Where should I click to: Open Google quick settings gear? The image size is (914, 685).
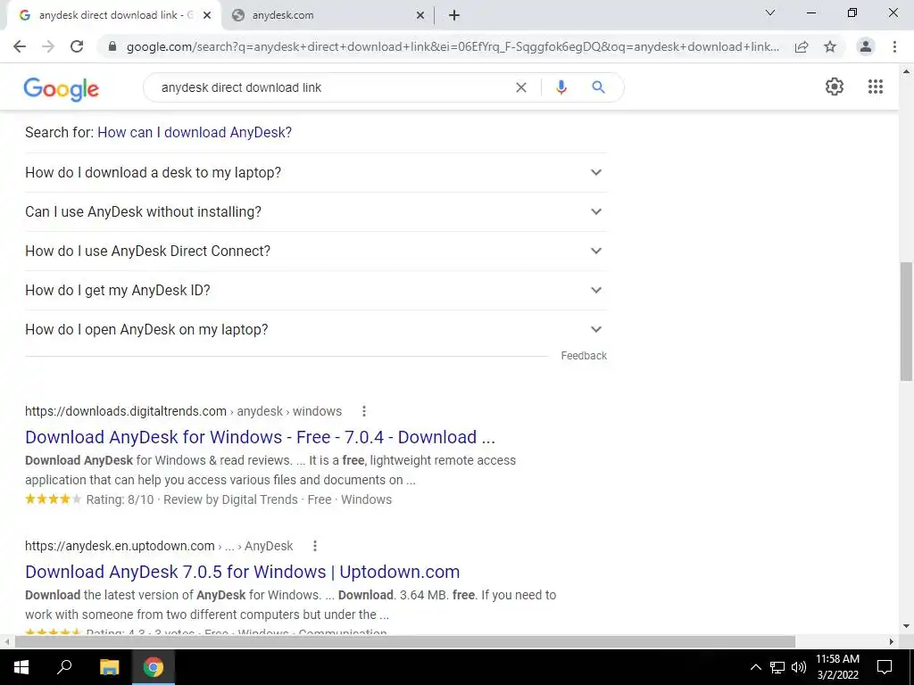click(835, 87)
